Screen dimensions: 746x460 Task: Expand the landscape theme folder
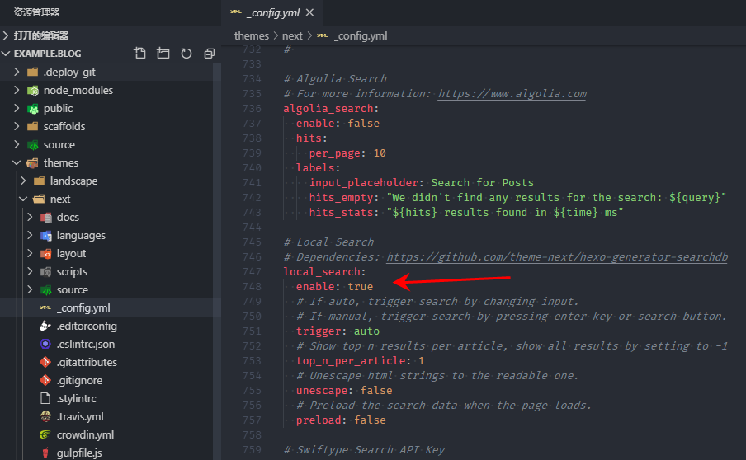pos(73,181)
